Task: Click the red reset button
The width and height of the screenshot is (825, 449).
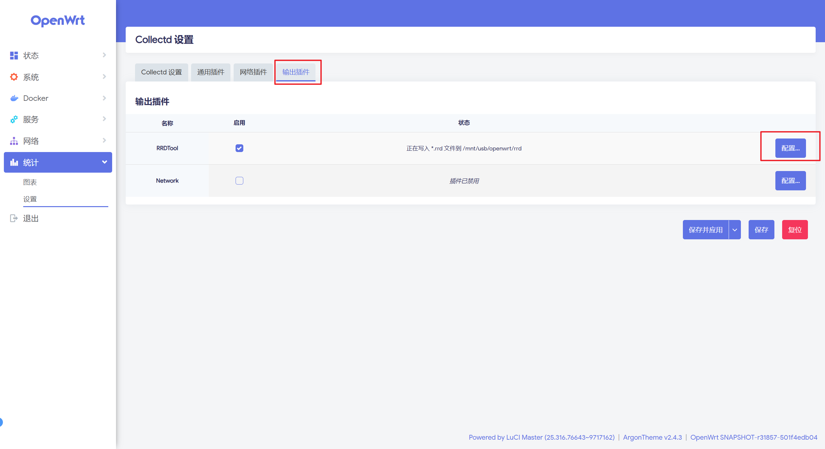Action: [x=795, y=230]
